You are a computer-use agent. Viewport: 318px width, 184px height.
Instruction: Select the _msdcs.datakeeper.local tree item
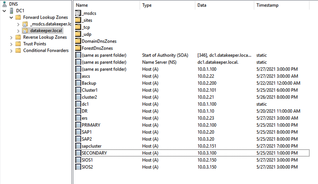(x=50, y=24)
